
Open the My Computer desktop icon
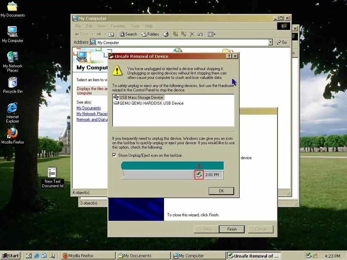pos(13,34)
